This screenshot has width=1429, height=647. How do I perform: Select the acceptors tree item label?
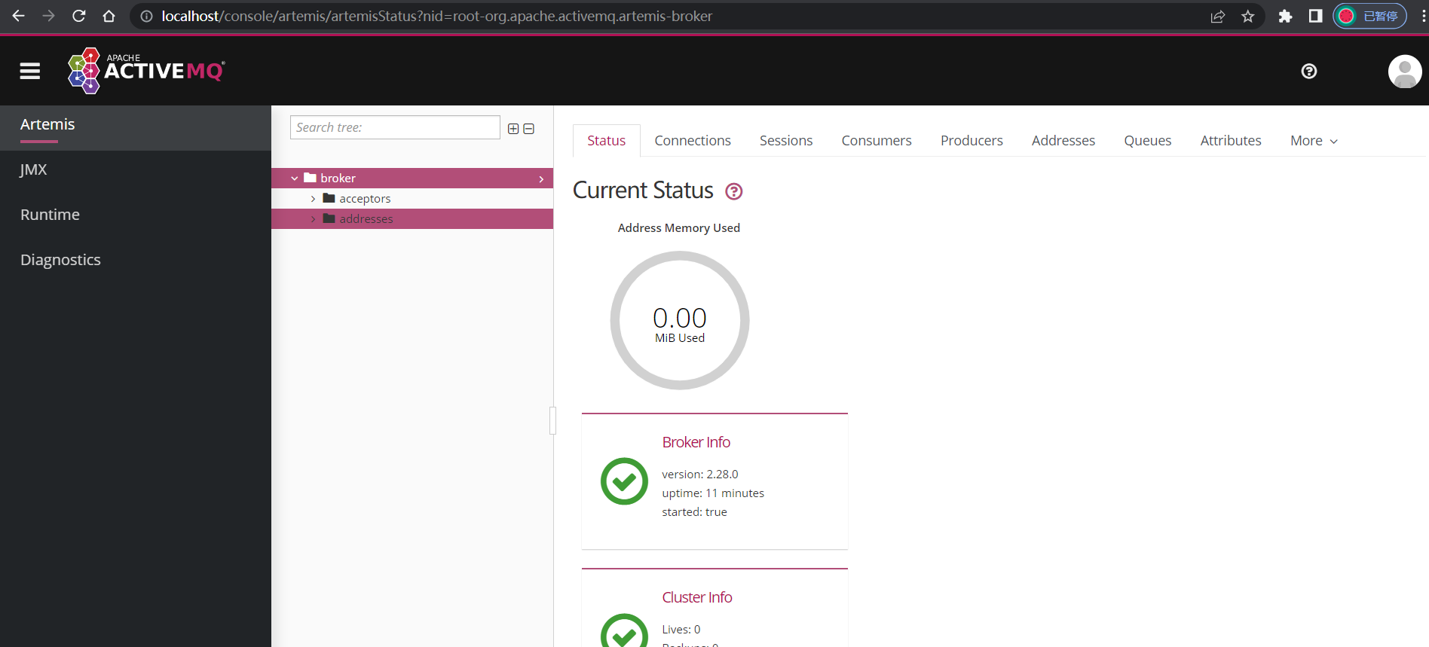pyautogui.click(x=365, y=199)
